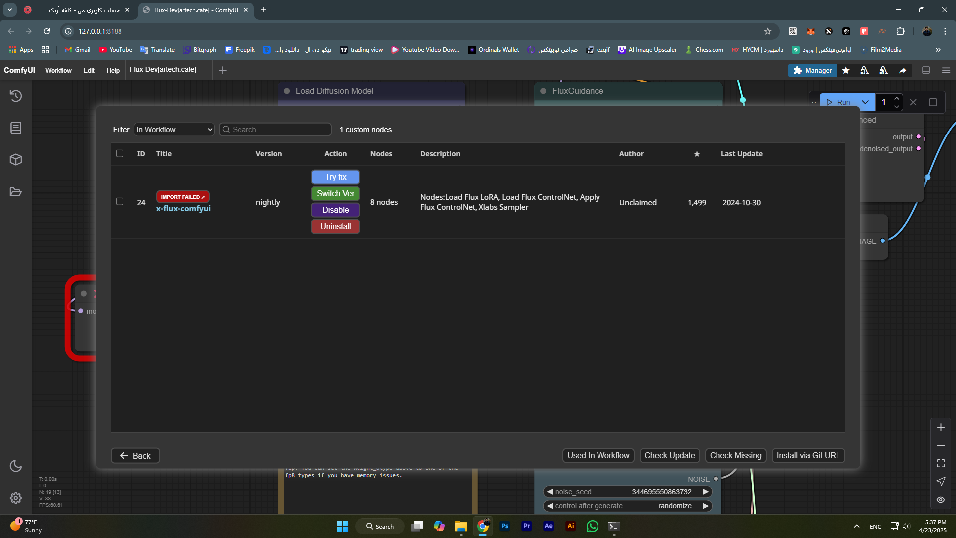The height and width of the screenshot is (538, 956).
Task: Click the fit view icon
Action: click(x=941, y=463)
